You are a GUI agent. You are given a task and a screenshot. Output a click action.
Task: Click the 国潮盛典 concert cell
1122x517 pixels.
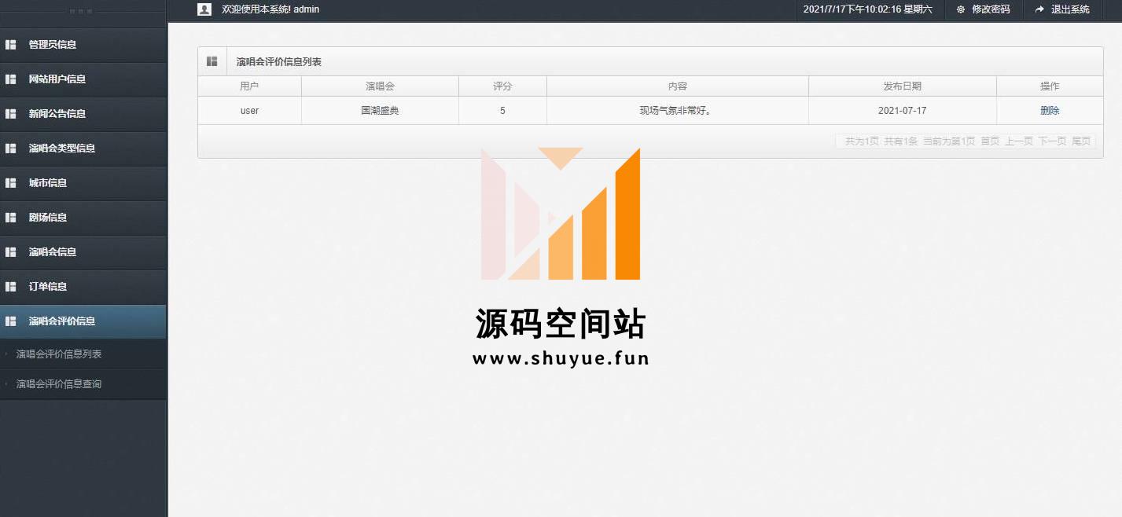click(x=380, y=111)
